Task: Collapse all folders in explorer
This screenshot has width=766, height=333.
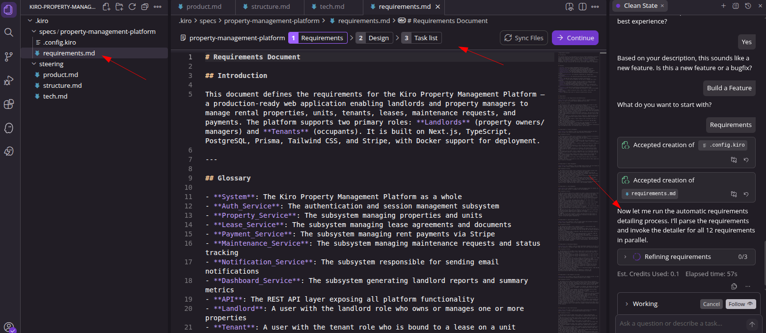Action: tap(145, 6)
